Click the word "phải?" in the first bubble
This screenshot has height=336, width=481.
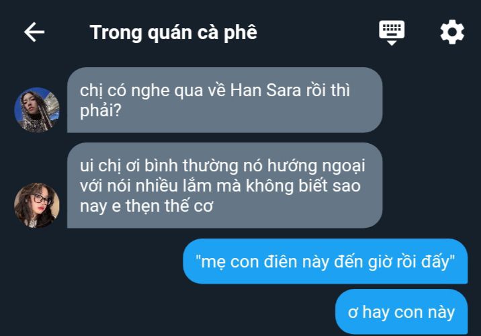coord(101,110)
